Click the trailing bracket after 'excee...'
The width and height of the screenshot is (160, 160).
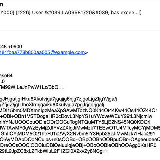click(140, 13)
